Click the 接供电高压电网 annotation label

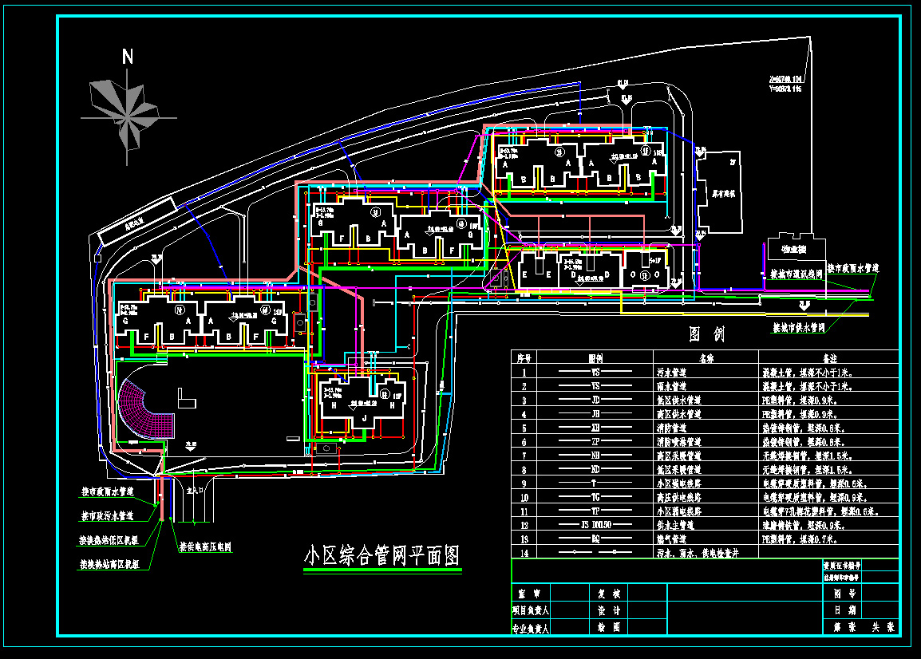[x=205, y=547]
